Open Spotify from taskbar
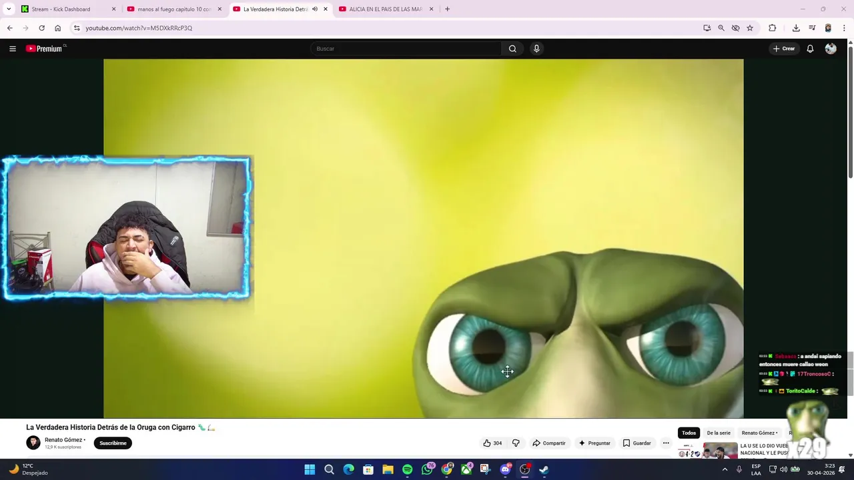The width and height of the screenshot is (854, 480). coord(407,469)
